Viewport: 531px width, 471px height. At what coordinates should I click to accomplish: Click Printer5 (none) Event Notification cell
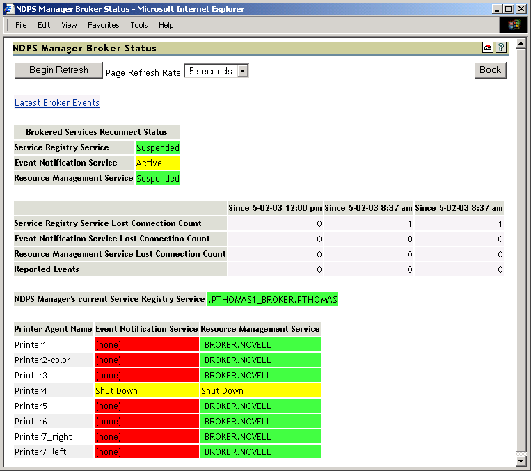tap(147, 406)
